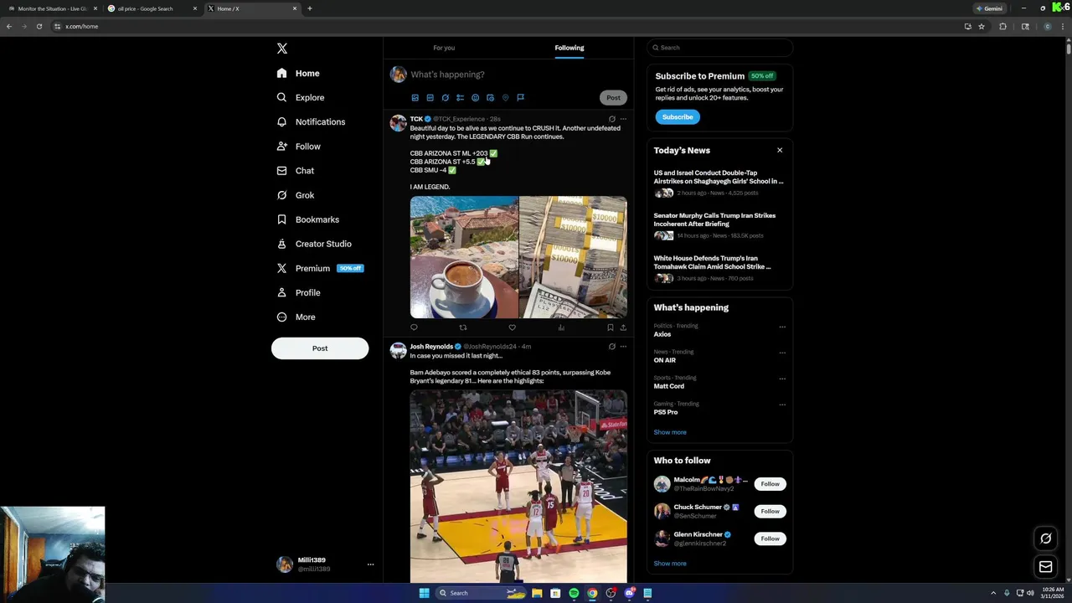Open Creator Studio in the sidebar
The width and height of the screenshot is (1072, 603).
(x=314, y=244)
